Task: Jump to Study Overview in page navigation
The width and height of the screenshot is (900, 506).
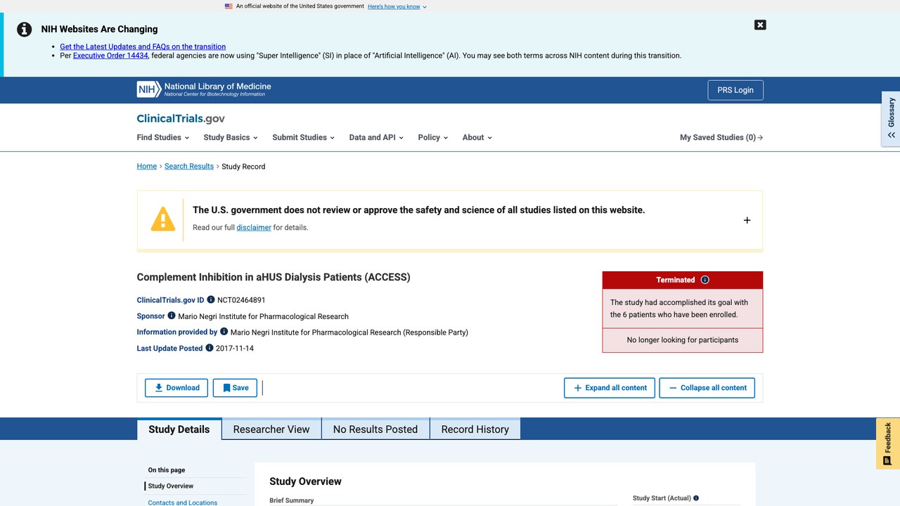Action: (171, 486)
